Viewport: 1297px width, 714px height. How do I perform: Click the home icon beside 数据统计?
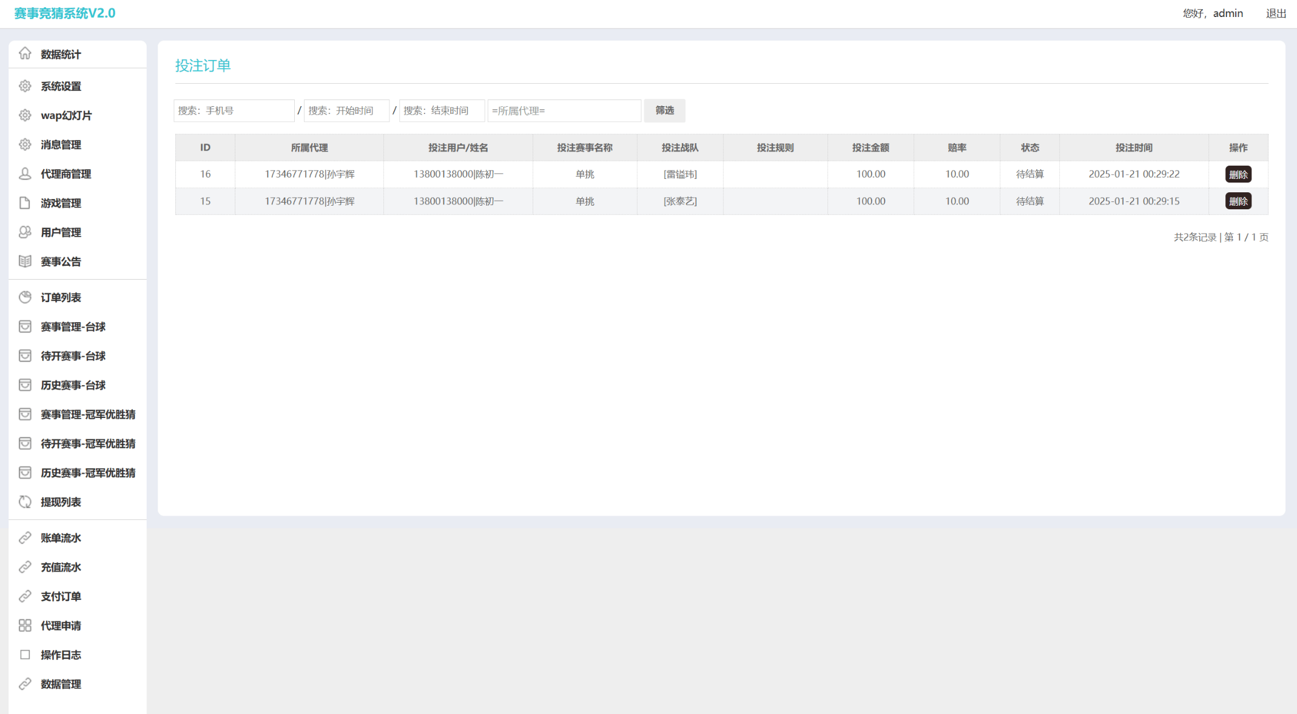(25, 54)
